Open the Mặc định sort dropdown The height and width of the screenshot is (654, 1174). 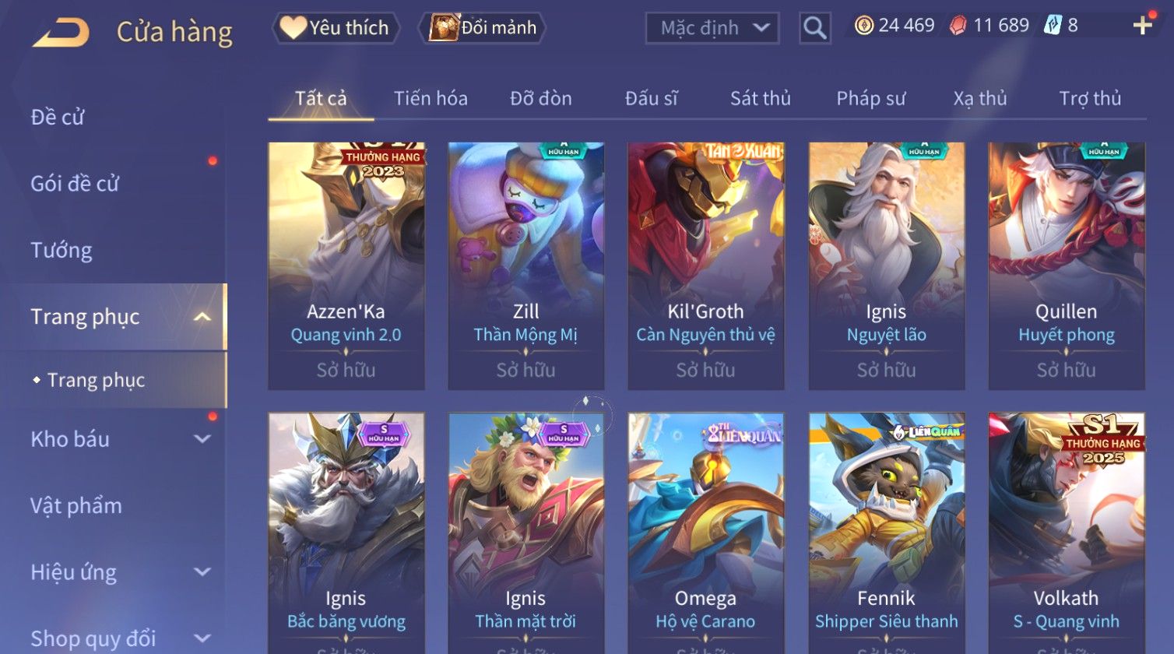coord(712,28)
